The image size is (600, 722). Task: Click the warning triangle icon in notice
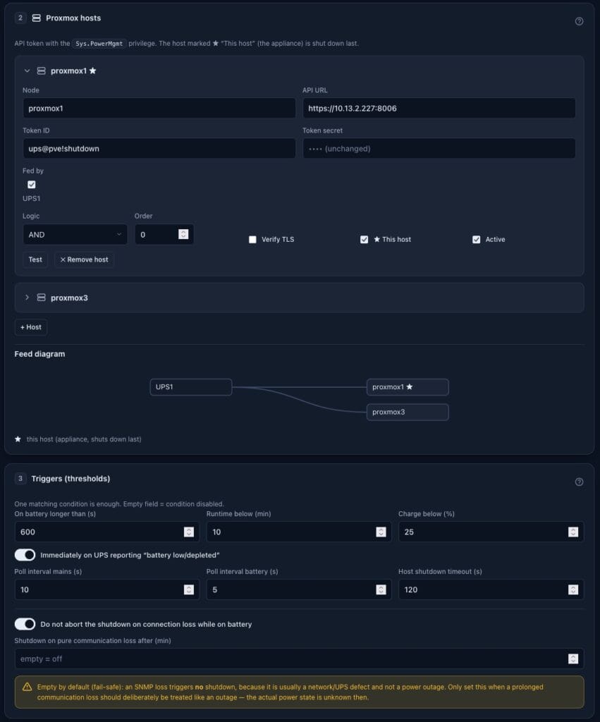pyautogui.click(x=27, y=687)
